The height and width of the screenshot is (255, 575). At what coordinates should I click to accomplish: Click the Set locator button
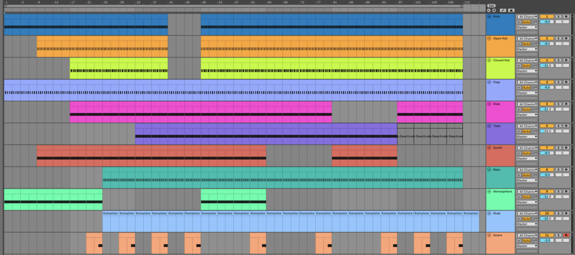[492, 6]
